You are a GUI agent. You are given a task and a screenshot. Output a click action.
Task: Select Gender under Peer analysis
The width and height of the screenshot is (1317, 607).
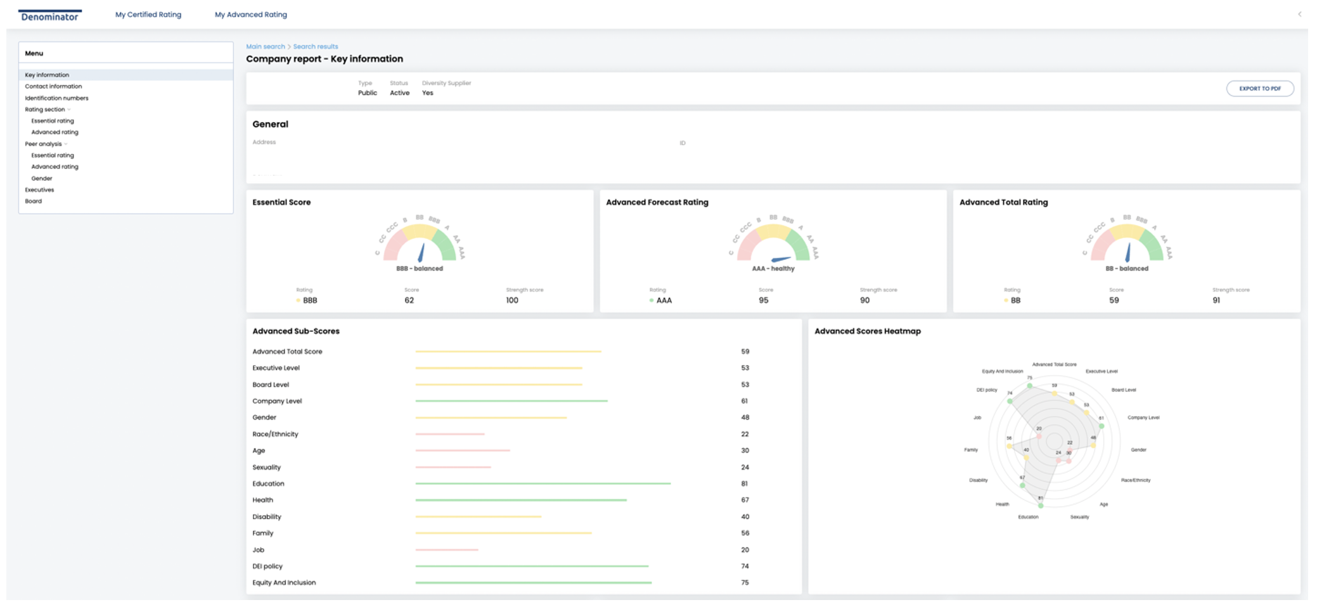pyautogui.click(x=42, y=178)
